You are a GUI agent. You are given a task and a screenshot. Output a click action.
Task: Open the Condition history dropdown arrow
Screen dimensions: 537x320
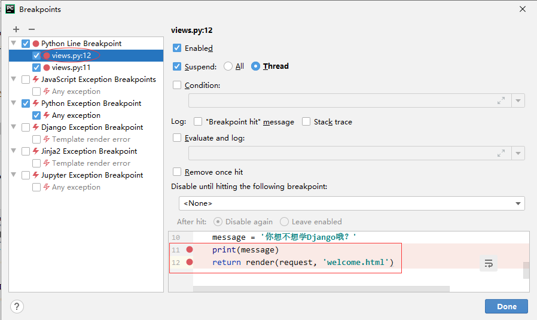pos(518,100)
